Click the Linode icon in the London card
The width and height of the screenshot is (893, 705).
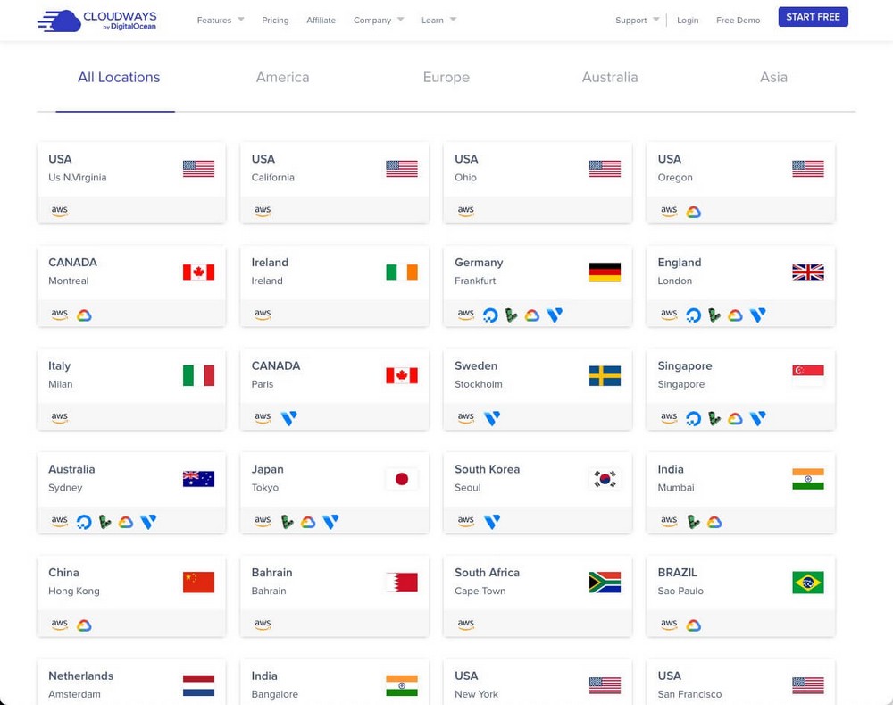click(x=714, y=315)
